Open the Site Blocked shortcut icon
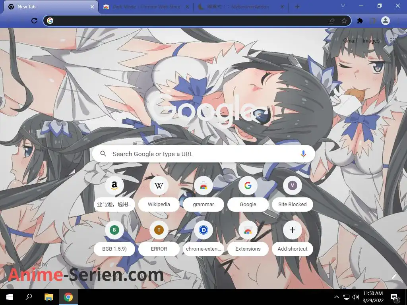 coord(292,185)
